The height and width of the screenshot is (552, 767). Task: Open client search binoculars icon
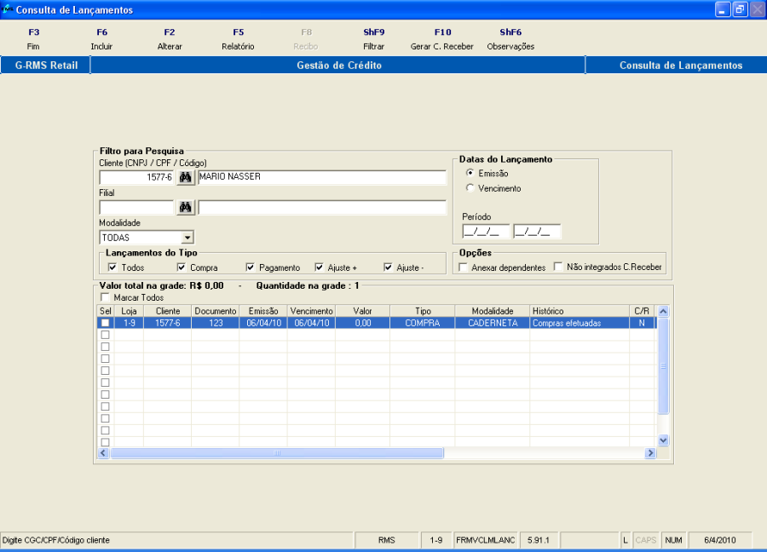[x=186, y=177]
